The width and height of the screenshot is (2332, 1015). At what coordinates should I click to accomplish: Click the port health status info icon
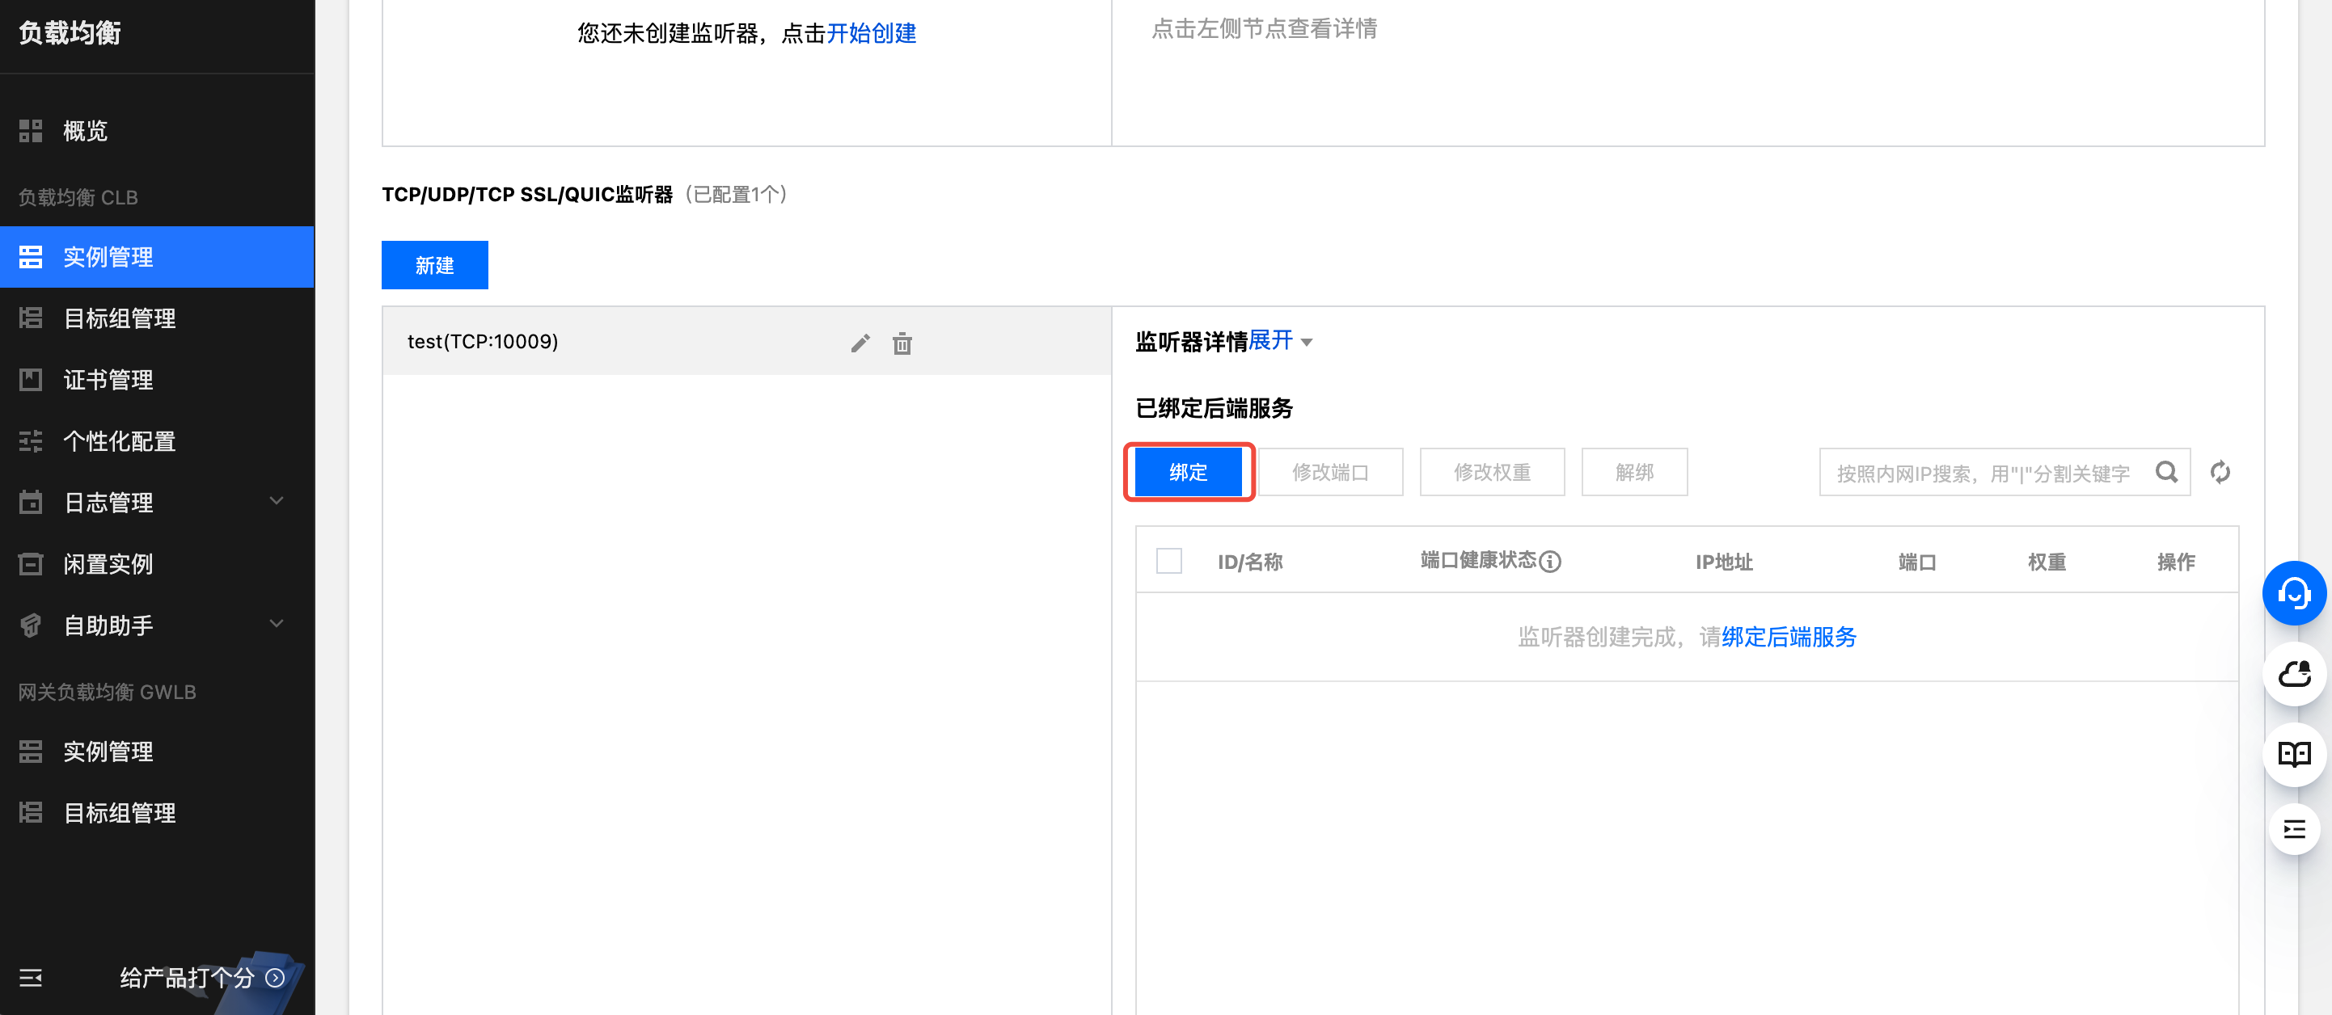tap(1550, 562)
